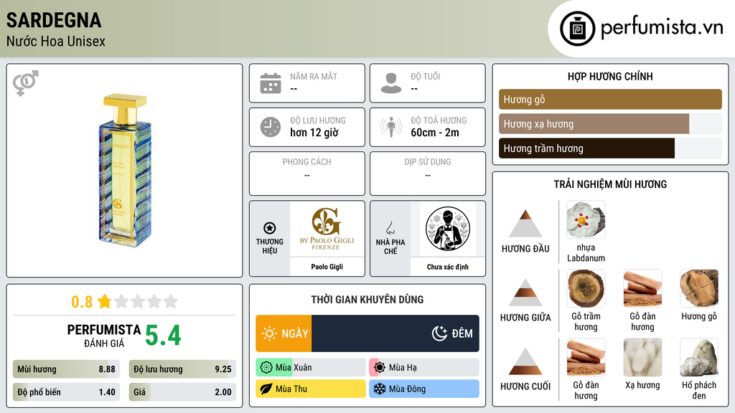Click the Phong cách card
Viewport: 735px width, 413px height.
[x=307, y=174]
